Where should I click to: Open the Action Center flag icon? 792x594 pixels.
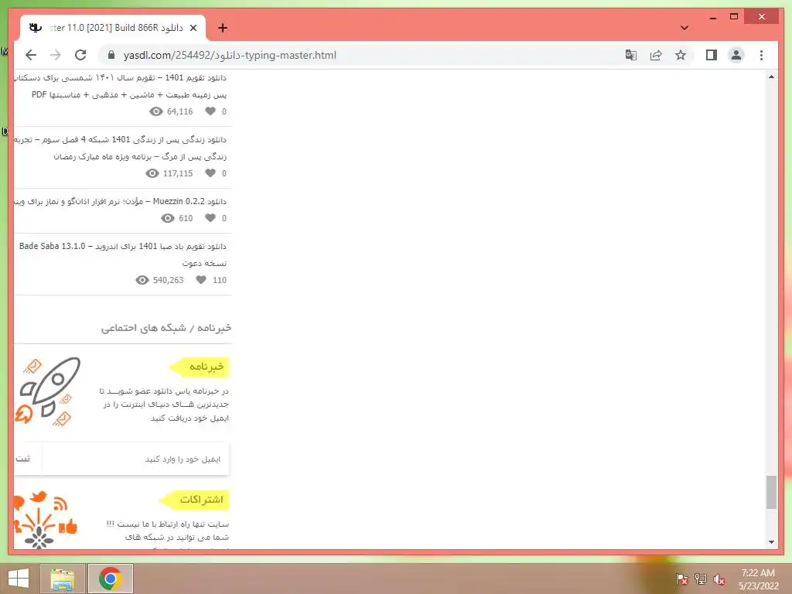[x=681, y=579]
